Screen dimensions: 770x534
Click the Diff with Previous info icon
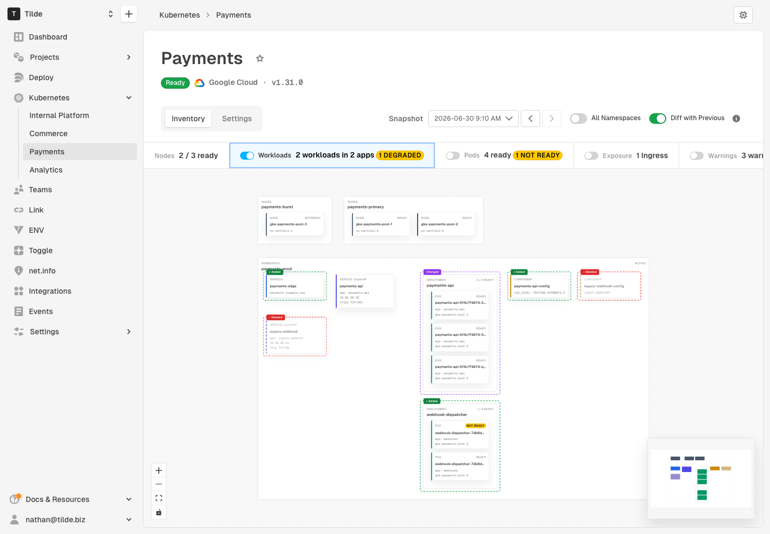click(736, 119)
